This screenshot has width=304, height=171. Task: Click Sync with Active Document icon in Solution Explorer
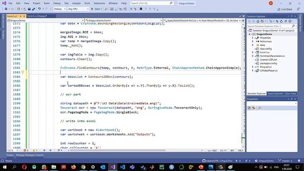click(x=277, y=21)
